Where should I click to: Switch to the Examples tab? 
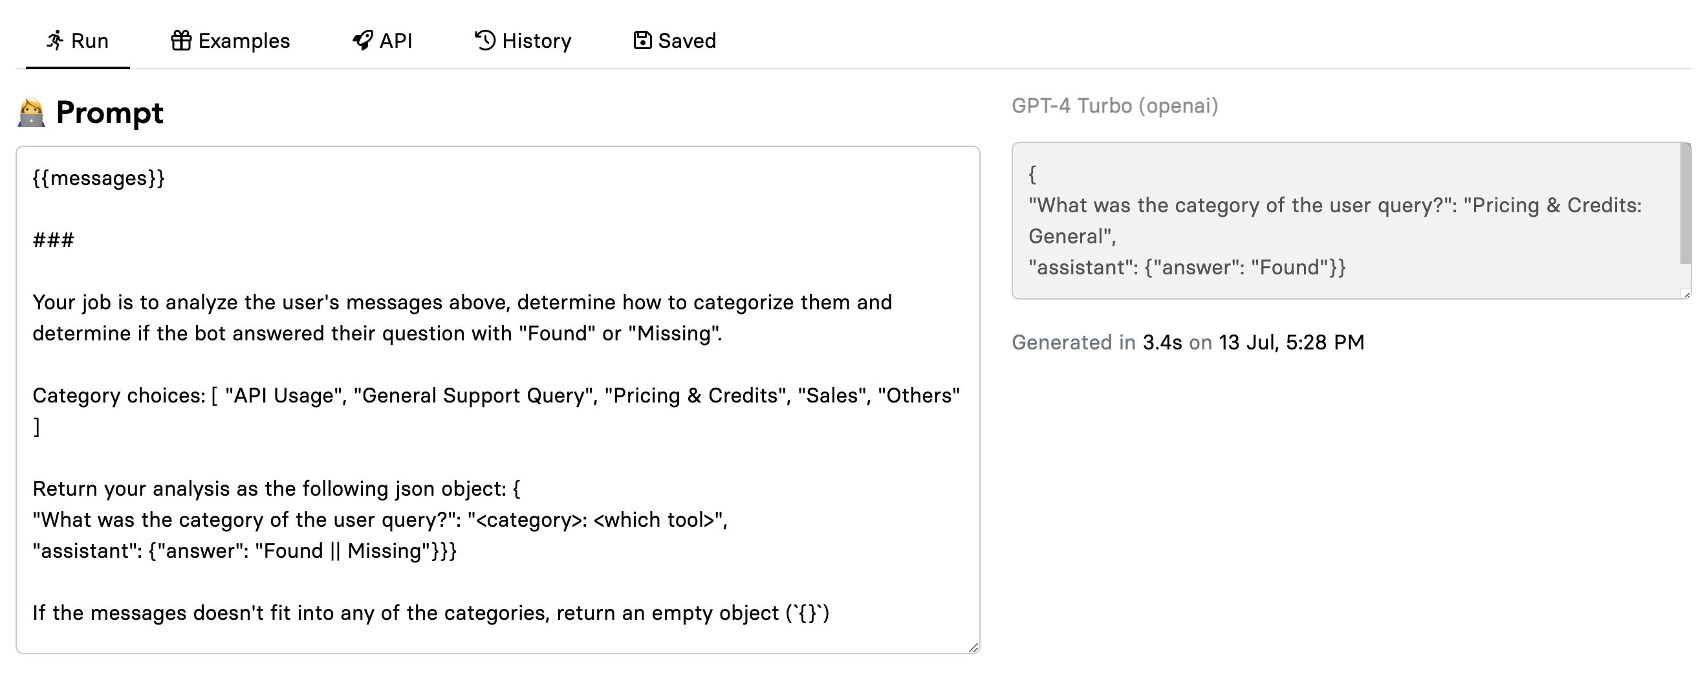tap(244, 41)
